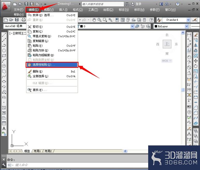Select the Arc draw tool

[x=4, y=61]
